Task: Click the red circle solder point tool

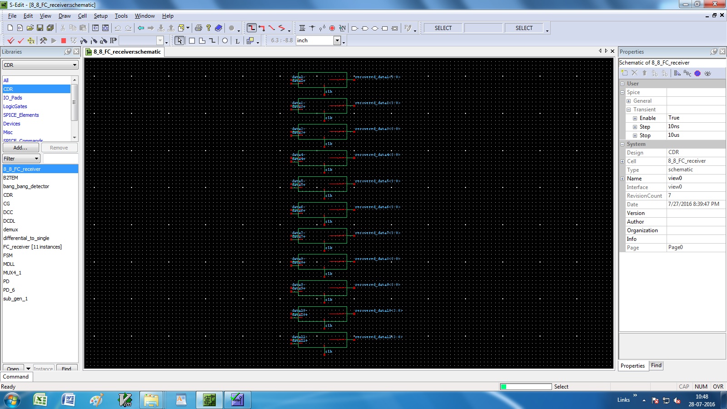Action: 332,28
